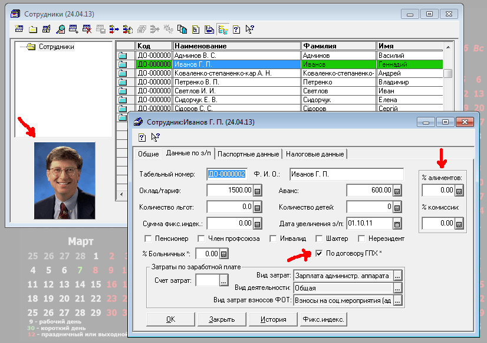
Task: Open the История button
Action: pos(274,319)
